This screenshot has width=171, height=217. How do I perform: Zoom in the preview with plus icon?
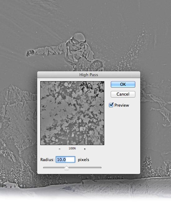point(85,149)
